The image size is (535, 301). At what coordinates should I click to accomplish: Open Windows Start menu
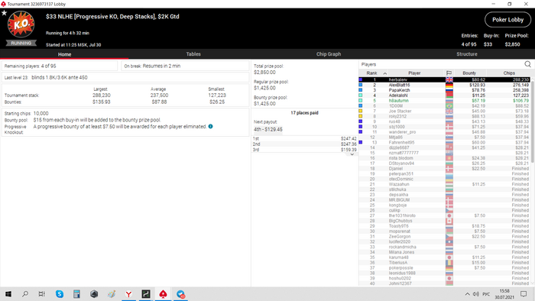pos(8,294)
